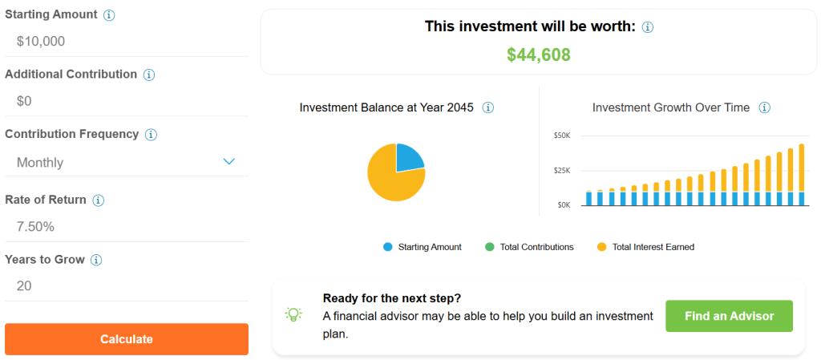Click info icon beside investment worth heading

pos(648,27)
